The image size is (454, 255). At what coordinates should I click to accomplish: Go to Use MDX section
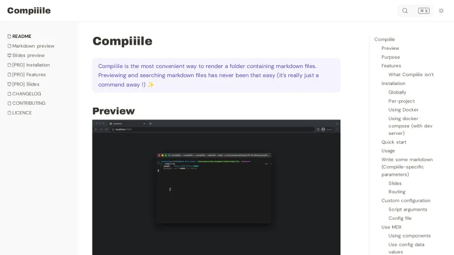(x=391, y=227)
